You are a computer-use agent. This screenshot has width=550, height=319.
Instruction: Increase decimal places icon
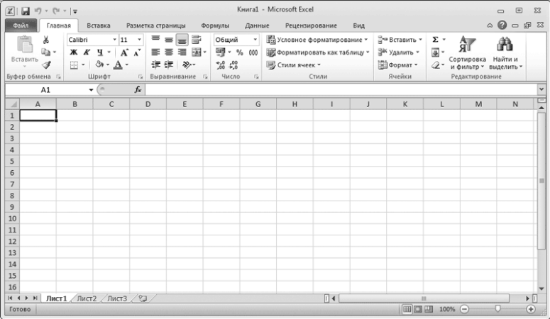(x=220, y=65)
